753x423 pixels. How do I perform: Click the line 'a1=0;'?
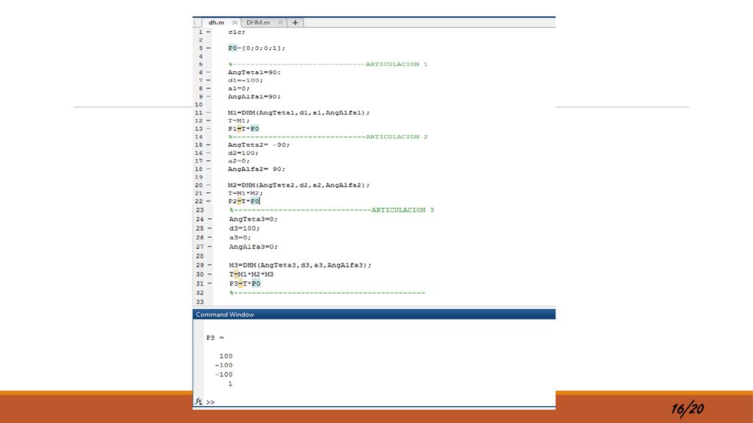(x=239, y=89)
